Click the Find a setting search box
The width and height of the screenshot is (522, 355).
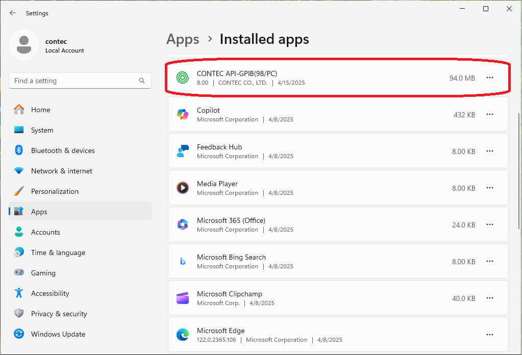(80, 81)
